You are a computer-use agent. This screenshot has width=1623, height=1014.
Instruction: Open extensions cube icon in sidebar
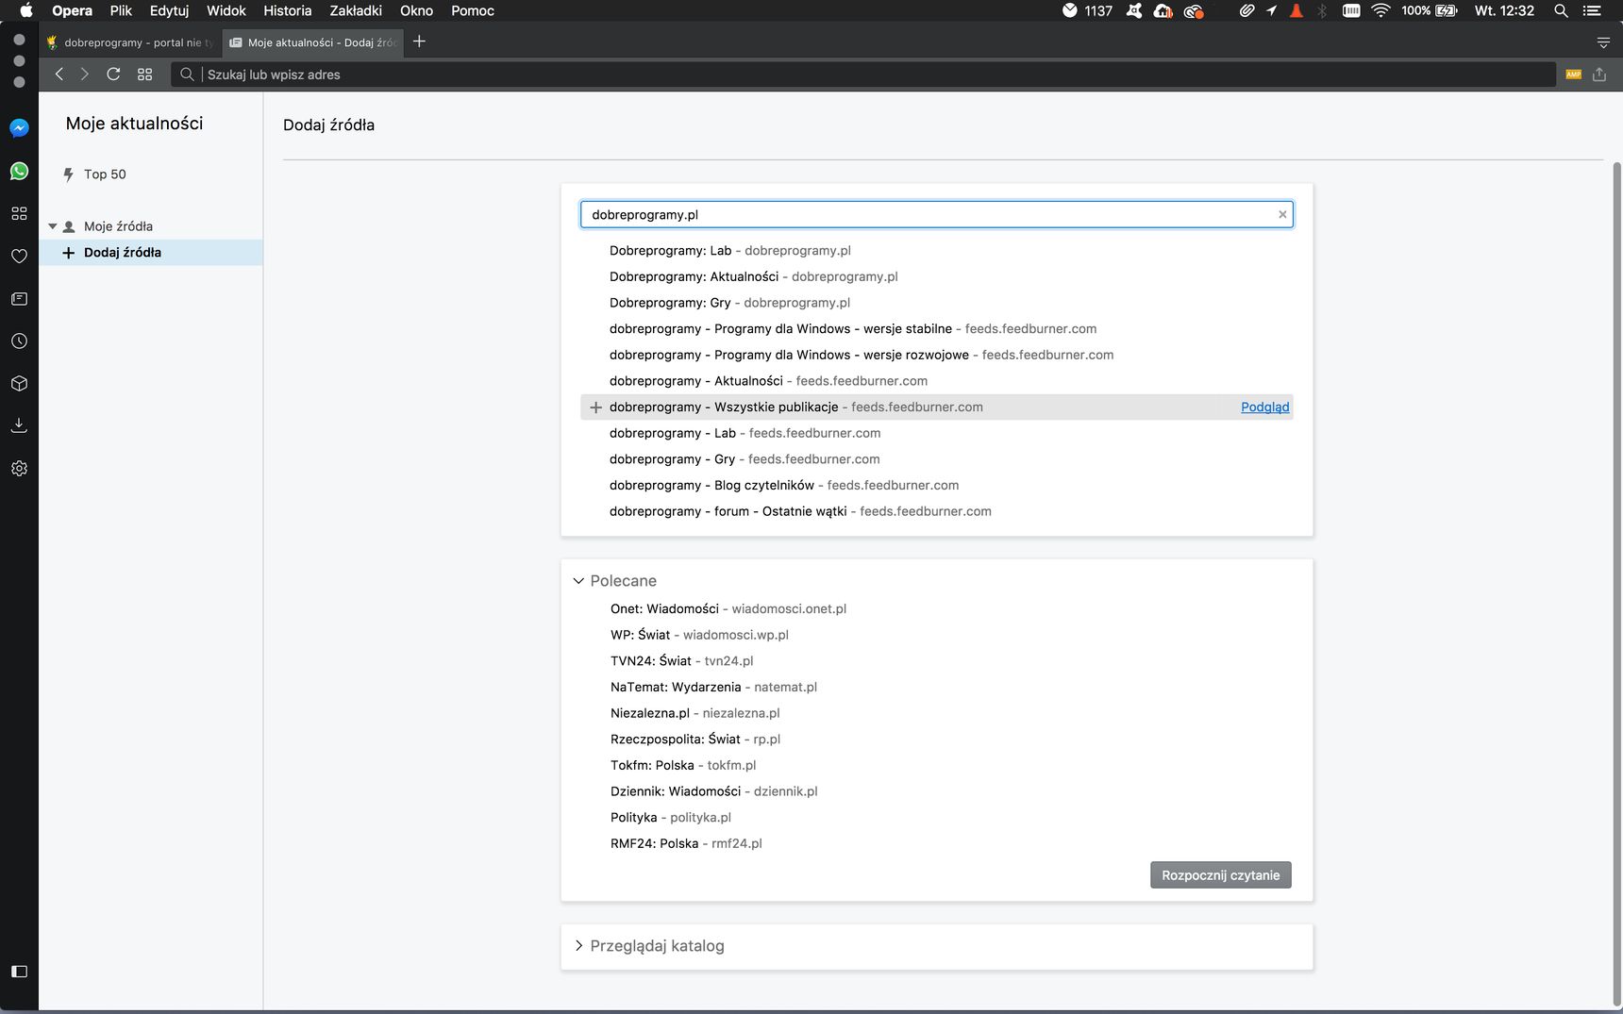[19, 384]
